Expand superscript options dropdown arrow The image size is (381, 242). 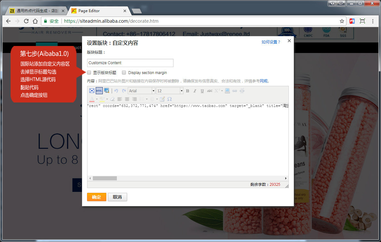[x=222, y=91]
